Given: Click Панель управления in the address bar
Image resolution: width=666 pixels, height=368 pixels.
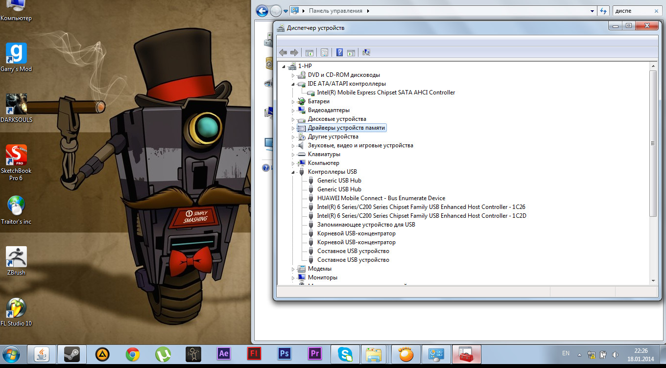Looking at the screenshot, I should 335,11.
